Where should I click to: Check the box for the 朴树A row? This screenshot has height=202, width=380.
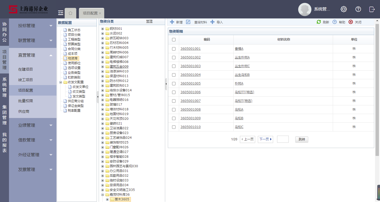[x=174, y=83]
